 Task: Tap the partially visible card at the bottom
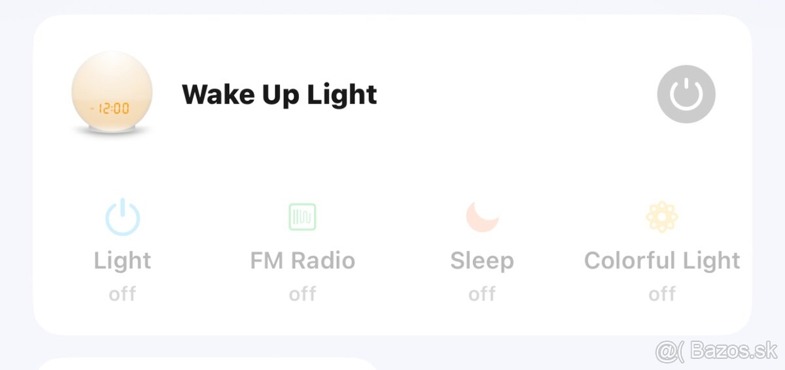206,363
